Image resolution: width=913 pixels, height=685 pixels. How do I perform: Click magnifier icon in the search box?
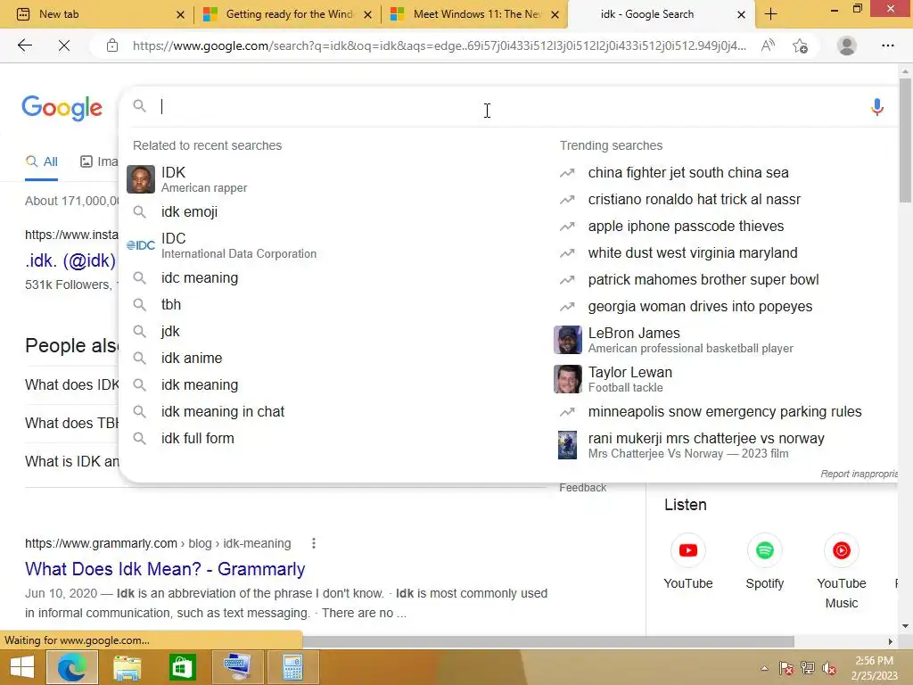coord(139,106)
